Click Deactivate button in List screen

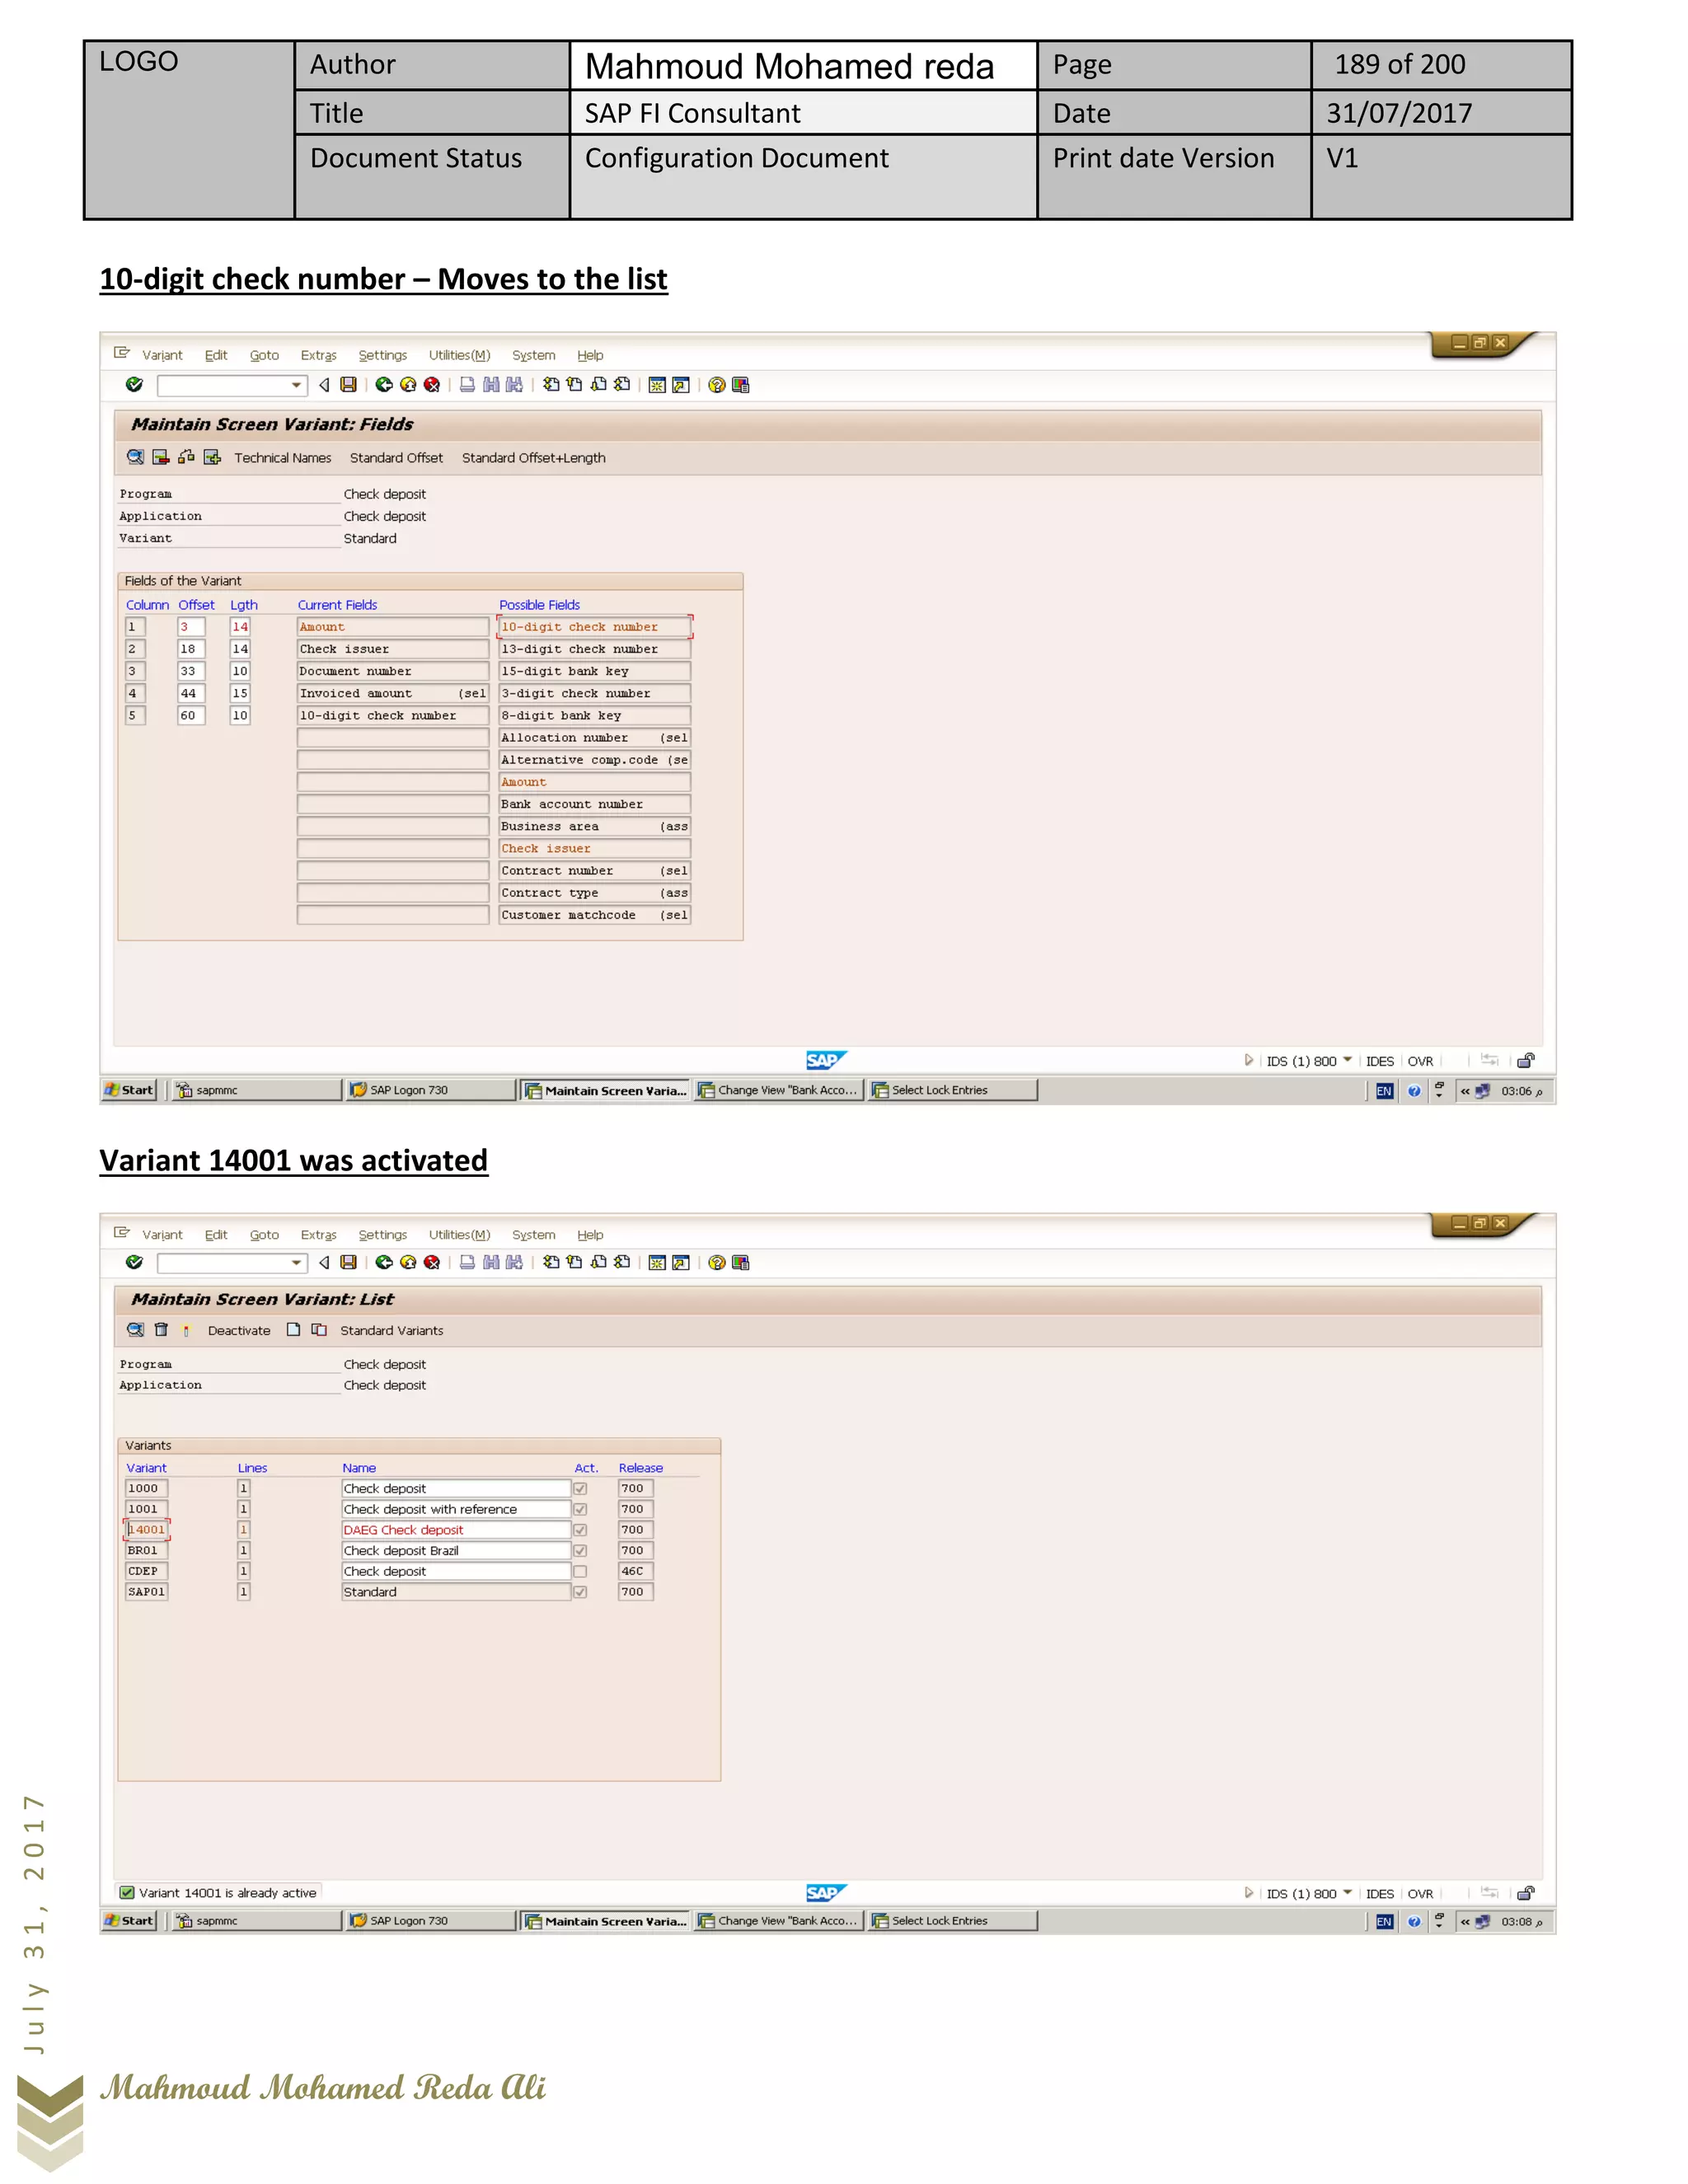pos(239,1331)
